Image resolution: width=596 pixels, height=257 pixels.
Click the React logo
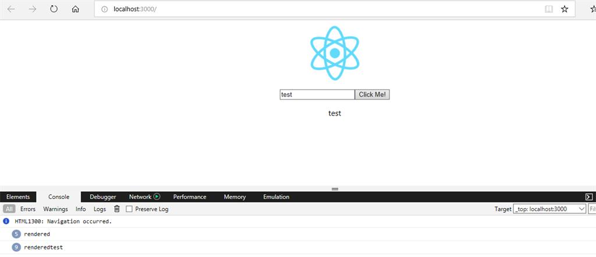click(x=335, y=53)
